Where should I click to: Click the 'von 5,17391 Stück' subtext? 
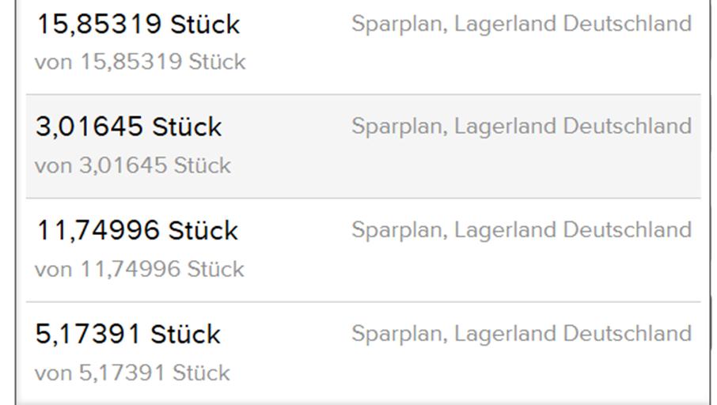(x=132, y=373)
